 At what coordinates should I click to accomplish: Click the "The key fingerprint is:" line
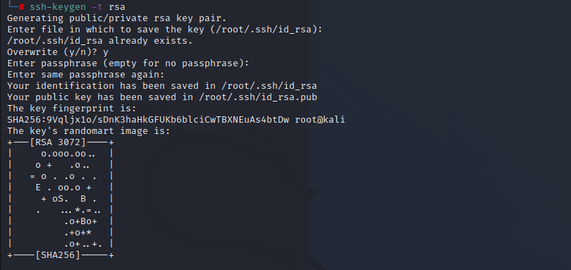click(72, 109)
